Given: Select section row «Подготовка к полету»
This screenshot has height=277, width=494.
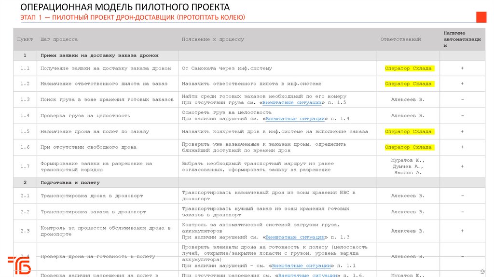Looking at the screenshot, I should point(70,182).
